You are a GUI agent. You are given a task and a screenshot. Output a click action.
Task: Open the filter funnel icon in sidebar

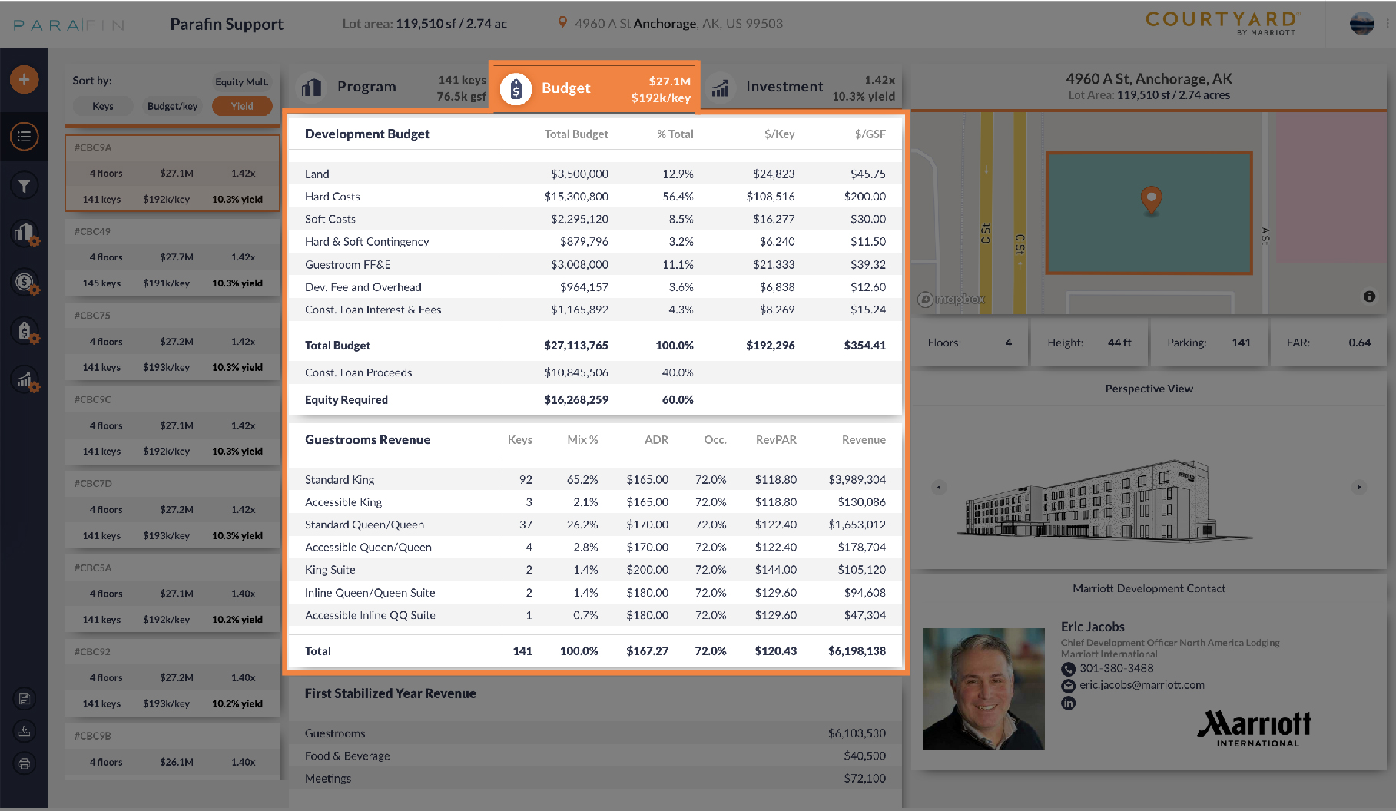click(x=24, y=186)
